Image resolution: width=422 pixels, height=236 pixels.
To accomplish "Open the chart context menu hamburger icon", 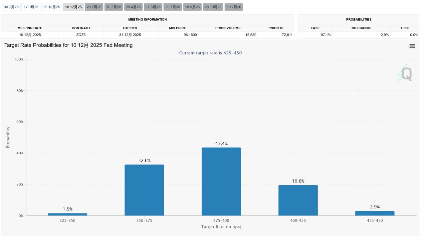I will [412, 46].
